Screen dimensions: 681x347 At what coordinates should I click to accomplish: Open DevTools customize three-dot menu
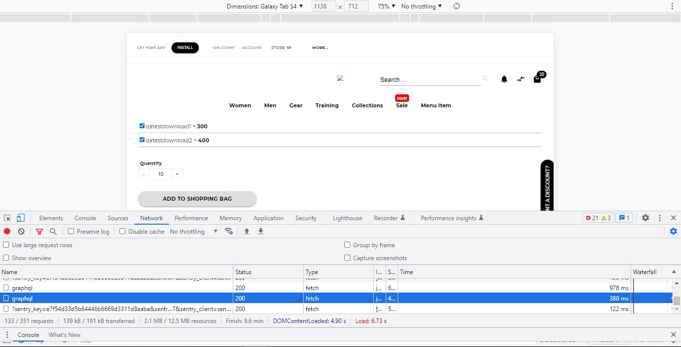(x=660, y=218)
